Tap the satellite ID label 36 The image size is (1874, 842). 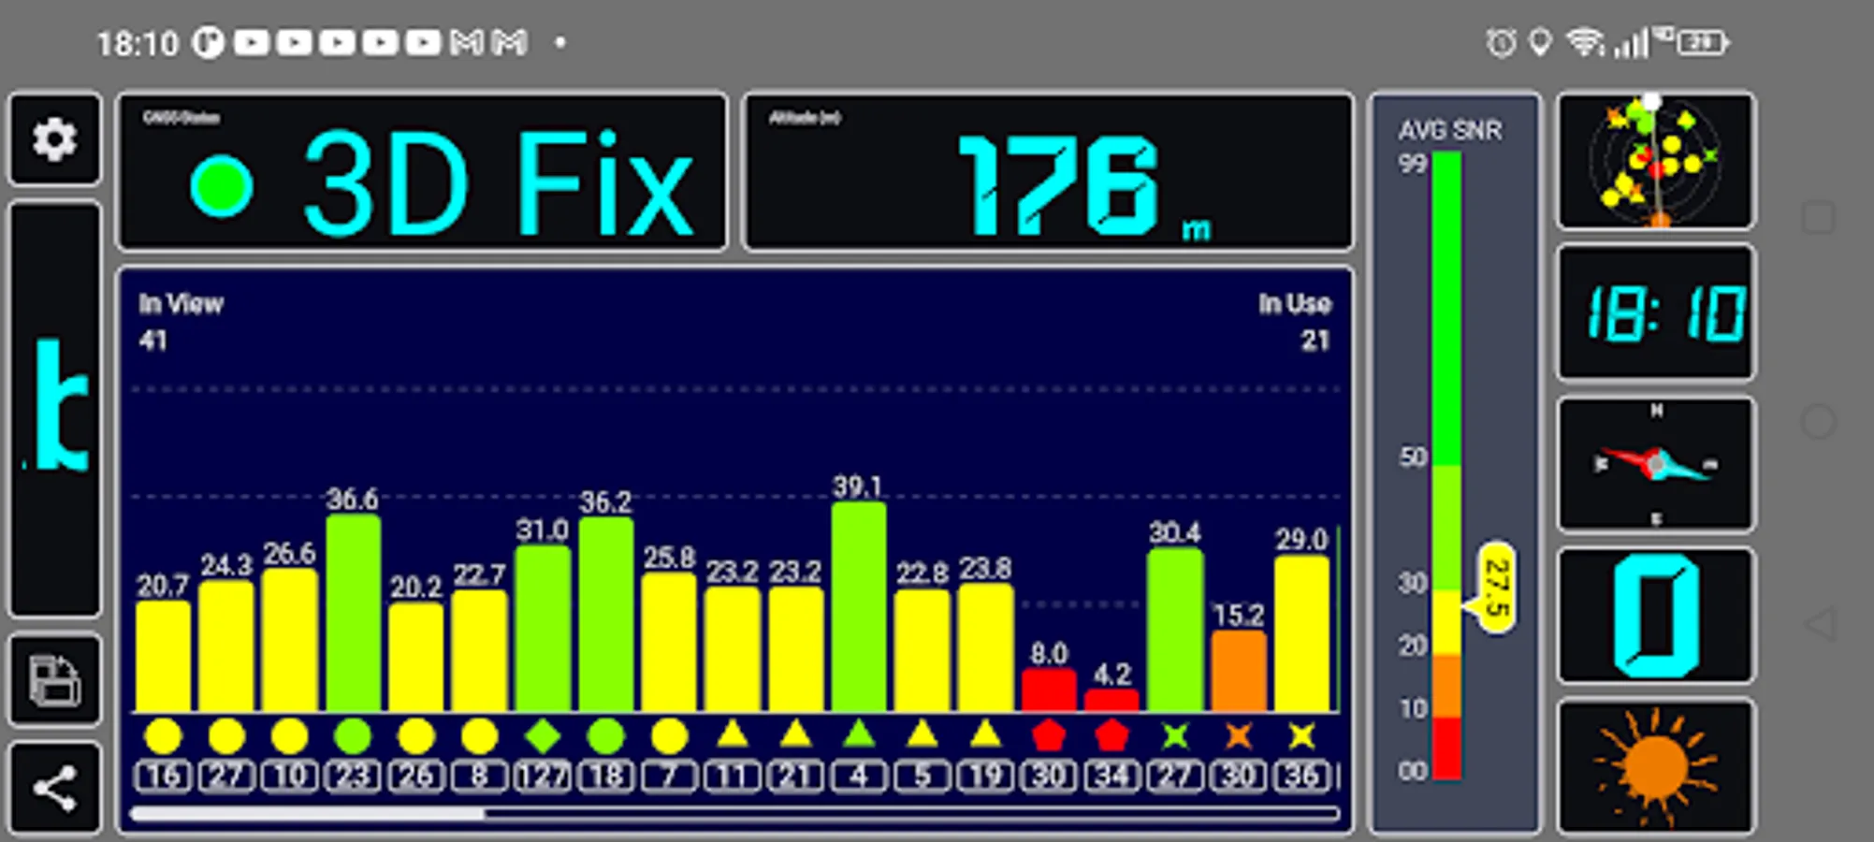[1301, 777]
